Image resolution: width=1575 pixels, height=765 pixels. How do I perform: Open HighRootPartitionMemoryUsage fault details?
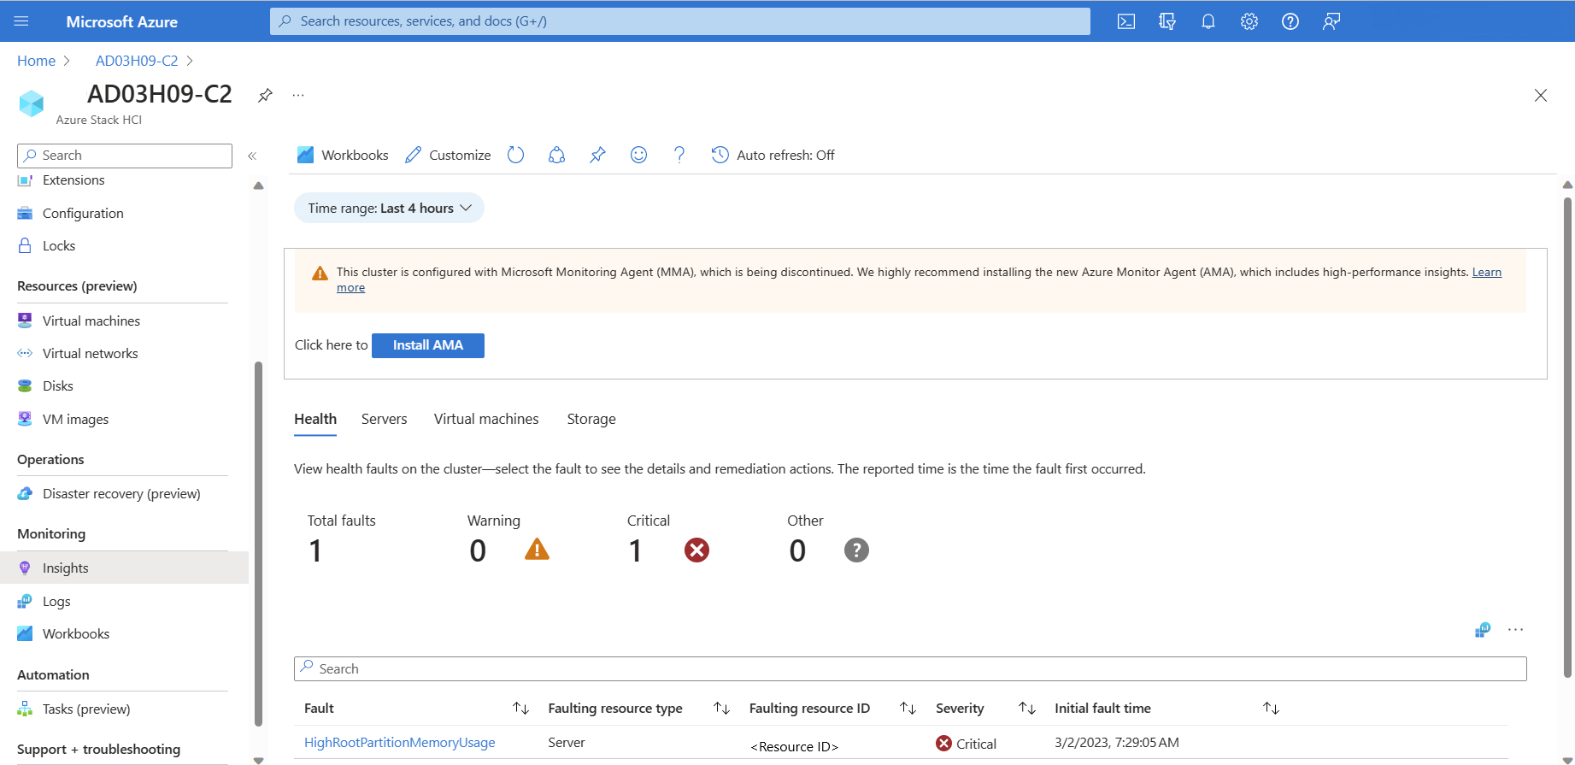click(400, 743)
